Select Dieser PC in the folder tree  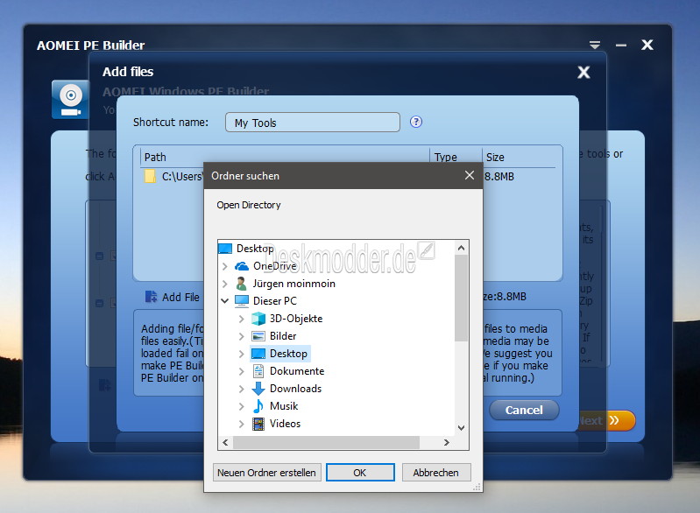(x=274, y=301)
